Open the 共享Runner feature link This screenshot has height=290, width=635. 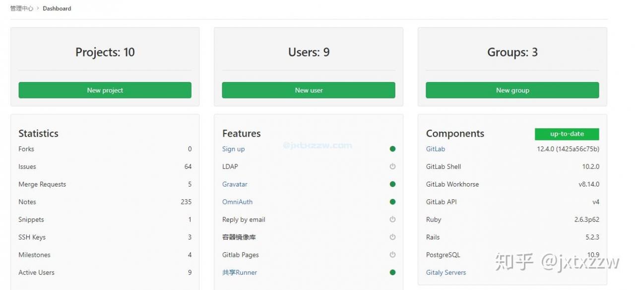240,272
